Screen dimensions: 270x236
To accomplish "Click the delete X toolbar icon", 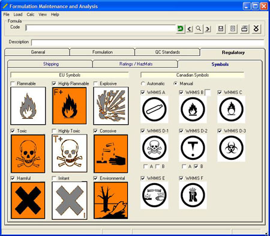I will click(x=256, y=29).
